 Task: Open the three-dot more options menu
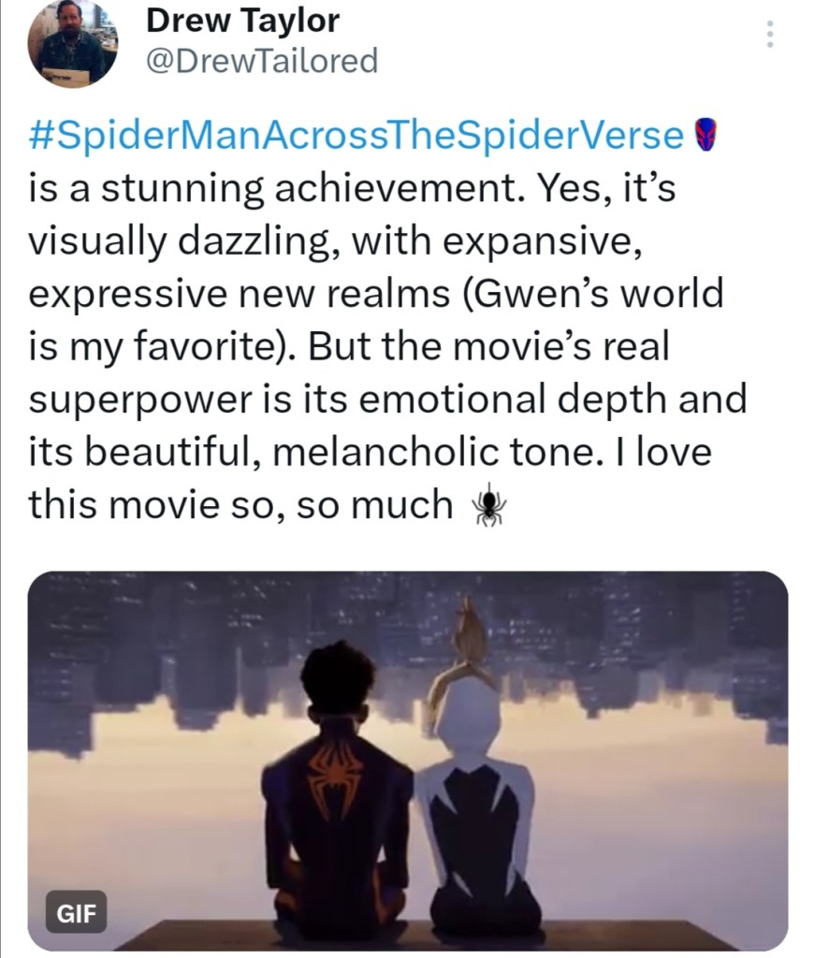pyautogui.click(x=770, y=34)
